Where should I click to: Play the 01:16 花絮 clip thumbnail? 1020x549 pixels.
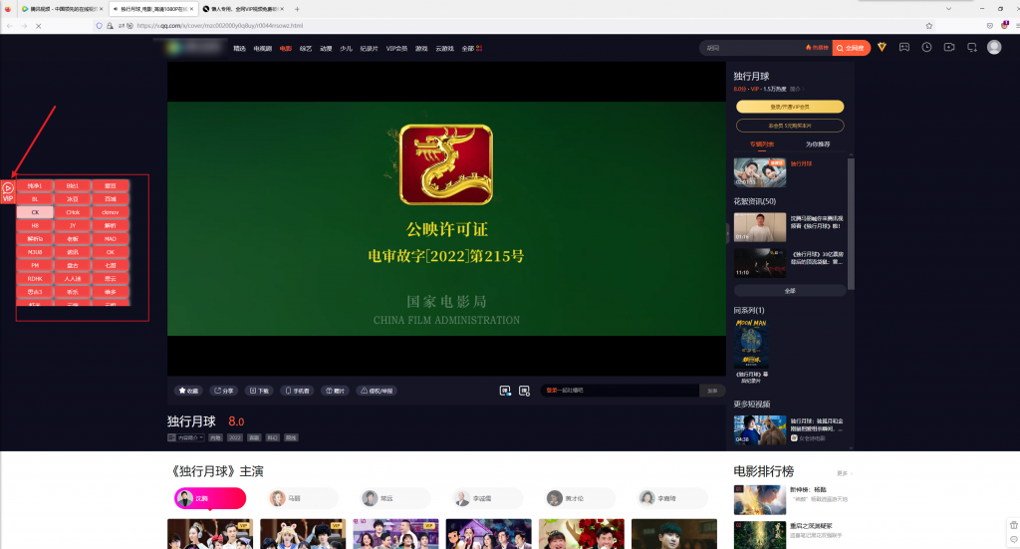click(x=760, y=227)
